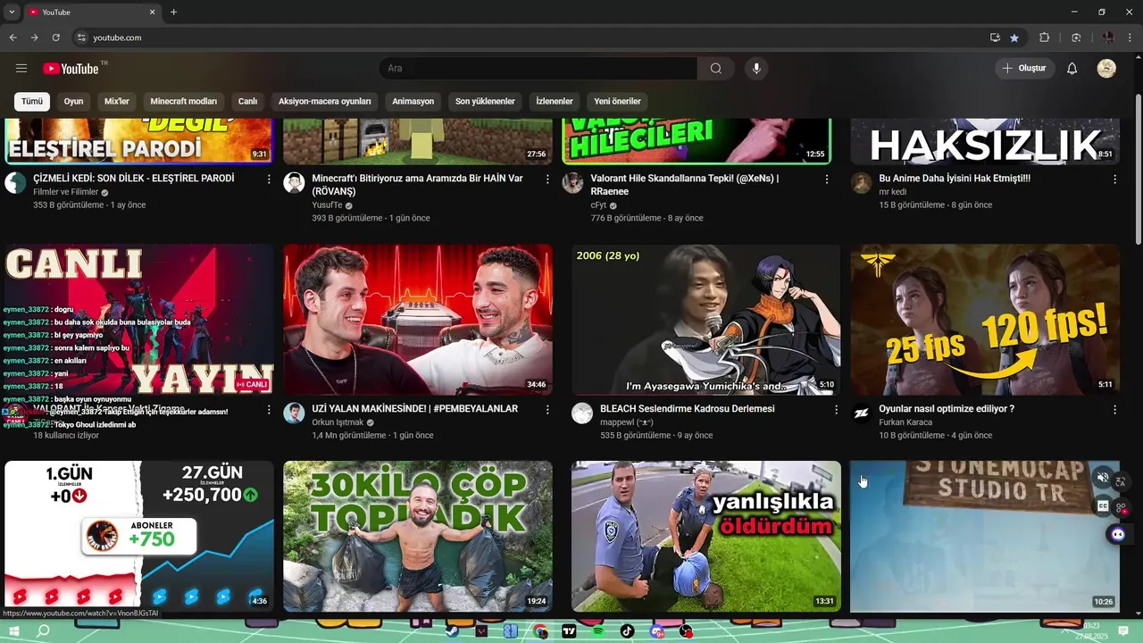Open the Filmler ve Filimler channel link
Screen dimensions: 1143x643
point(66,192)
